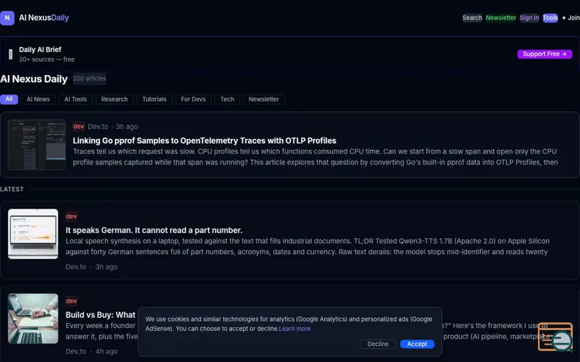Open the Build vs Buy article thumbnail
Viewport: 580px width, 362px height.
point(33,319)
